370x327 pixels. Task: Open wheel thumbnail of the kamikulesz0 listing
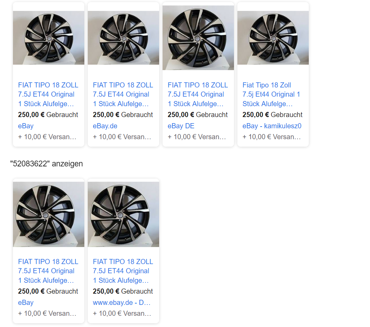[273, 38]
